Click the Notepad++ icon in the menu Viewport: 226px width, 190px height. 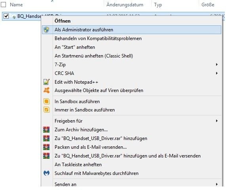coord(46,82)
